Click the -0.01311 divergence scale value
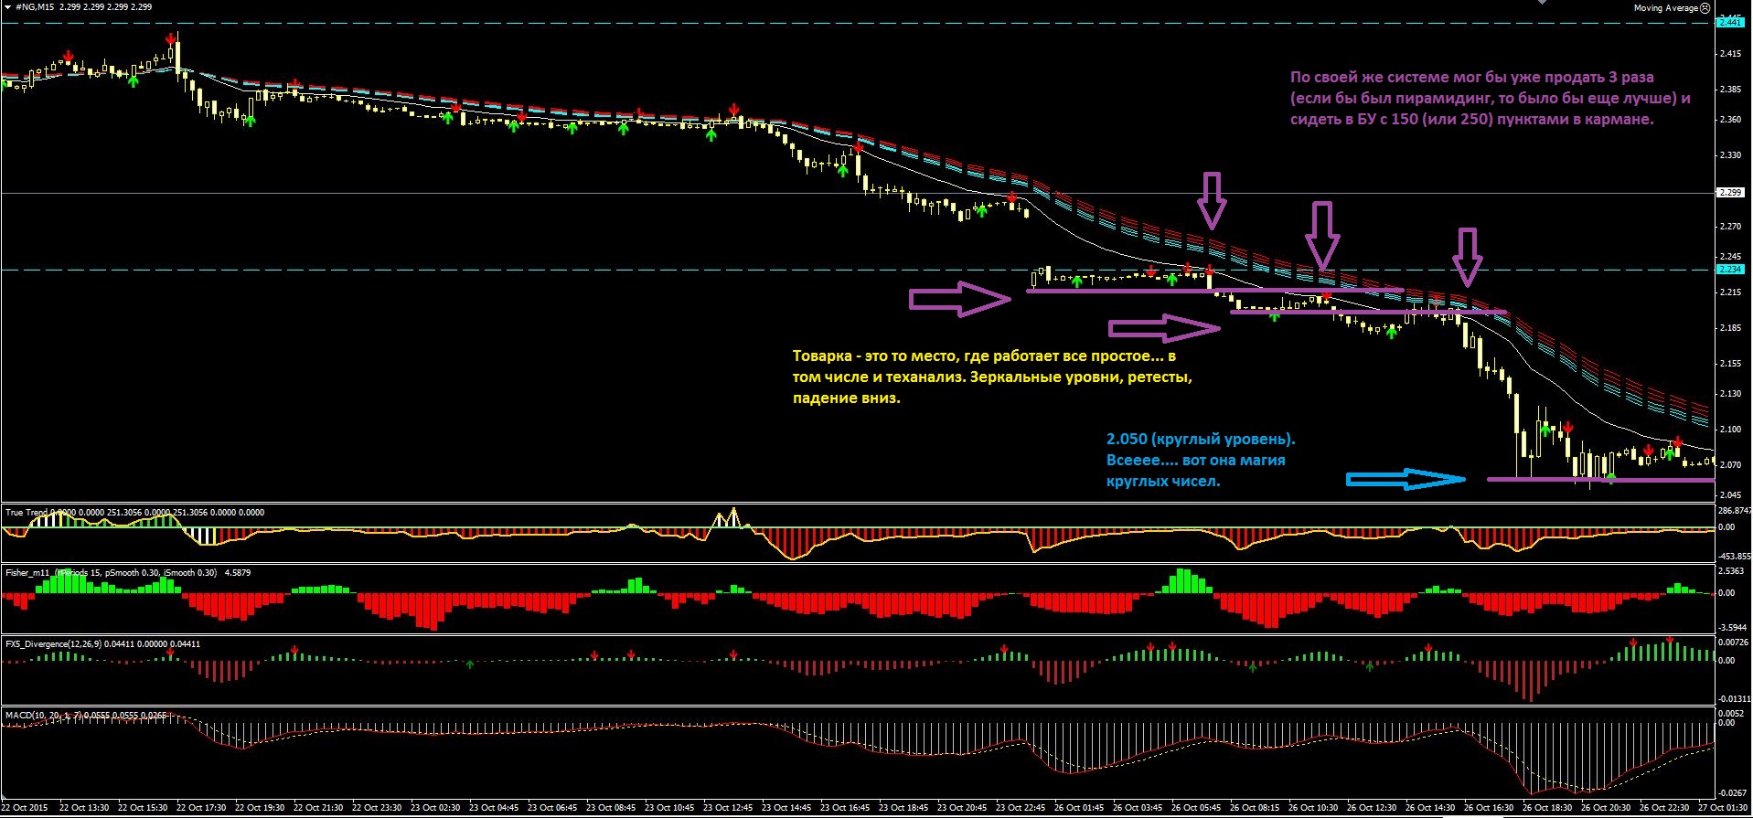This screenshot has height=818, width=1753. [1735, 699]
